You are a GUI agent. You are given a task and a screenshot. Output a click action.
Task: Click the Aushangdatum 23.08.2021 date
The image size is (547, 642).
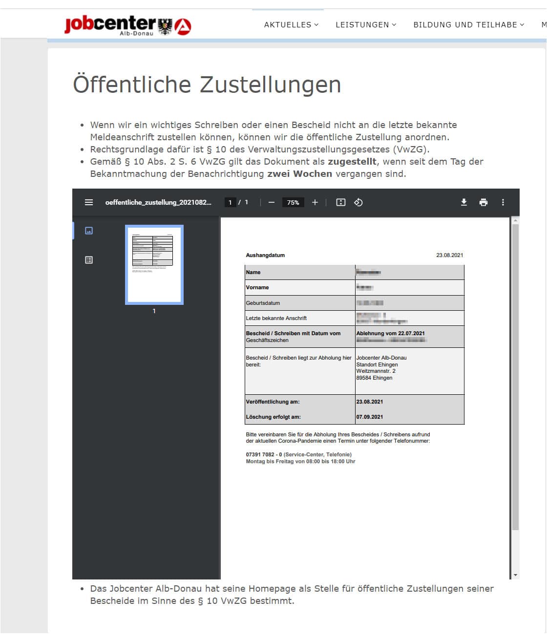click(450, 255)
